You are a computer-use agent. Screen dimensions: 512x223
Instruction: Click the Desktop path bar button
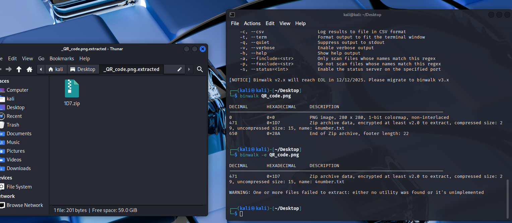coord(83,69)
